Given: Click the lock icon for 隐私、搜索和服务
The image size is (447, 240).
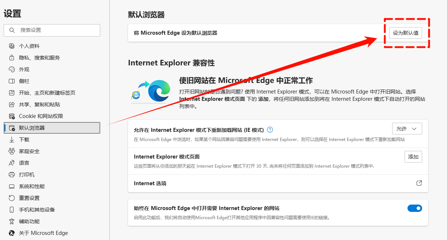Looking at the screenshot, I should tap(12, 58).
